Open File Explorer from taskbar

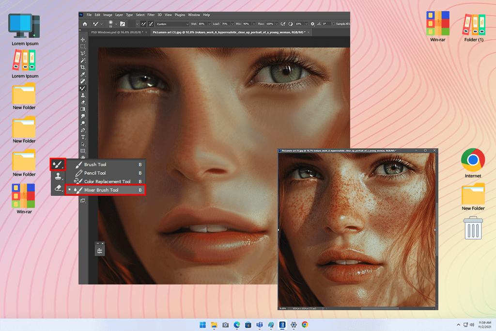coord(214,325)
